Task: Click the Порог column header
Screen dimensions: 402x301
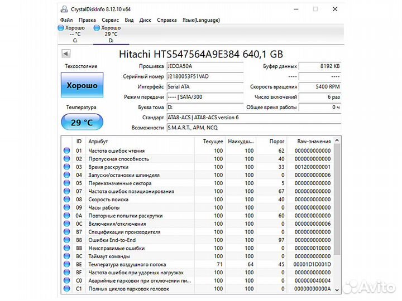Action: pos(272,141)
